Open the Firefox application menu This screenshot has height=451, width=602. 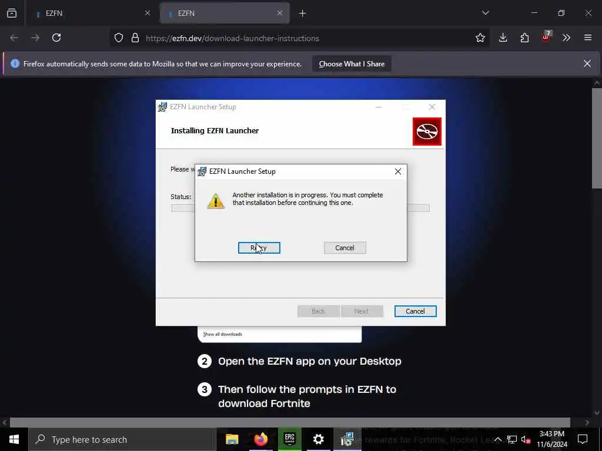click(588, 38)
